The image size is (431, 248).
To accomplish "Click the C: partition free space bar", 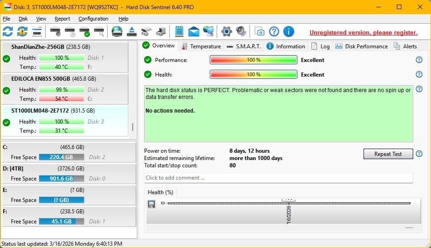I will [62, 157].
